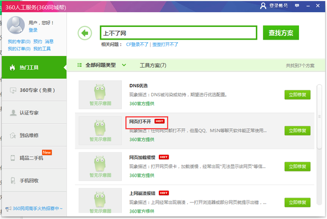The image size is (327, 219).
Task: Click the user avatar picture
Action: 16,26
